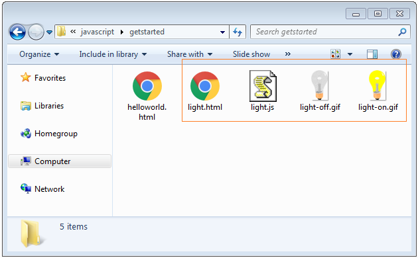The width and height of the screenshot is (418, 258).
Task: Click the Change your view icon
Action: coord(335,54)
